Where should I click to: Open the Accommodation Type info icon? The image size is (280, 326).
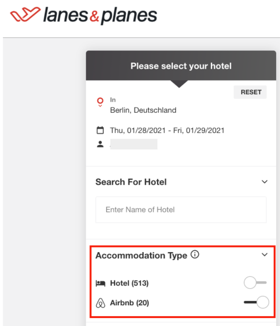click(195, 254)
